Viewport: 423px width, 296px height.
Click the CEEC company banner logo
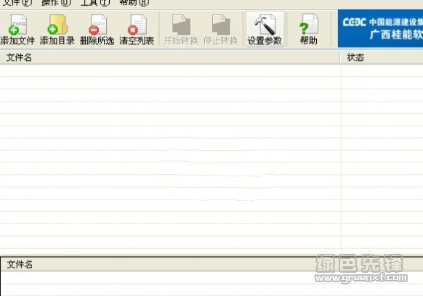[x=380, y=28]
